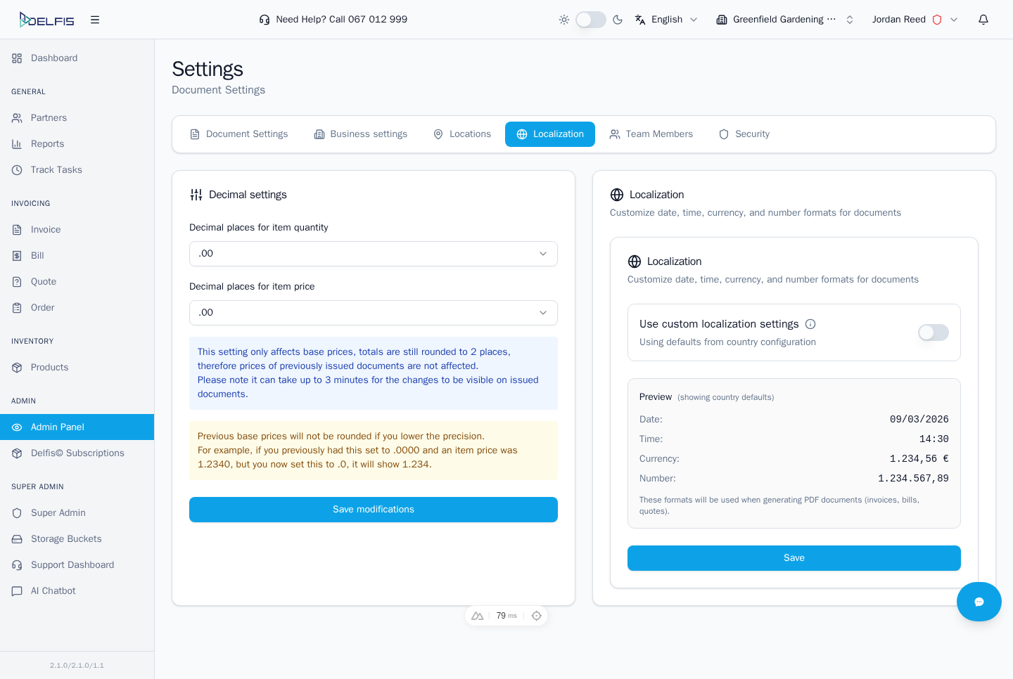
Task: Click the hamburger menu icon beside logo
Action: (x=95, y=20)
